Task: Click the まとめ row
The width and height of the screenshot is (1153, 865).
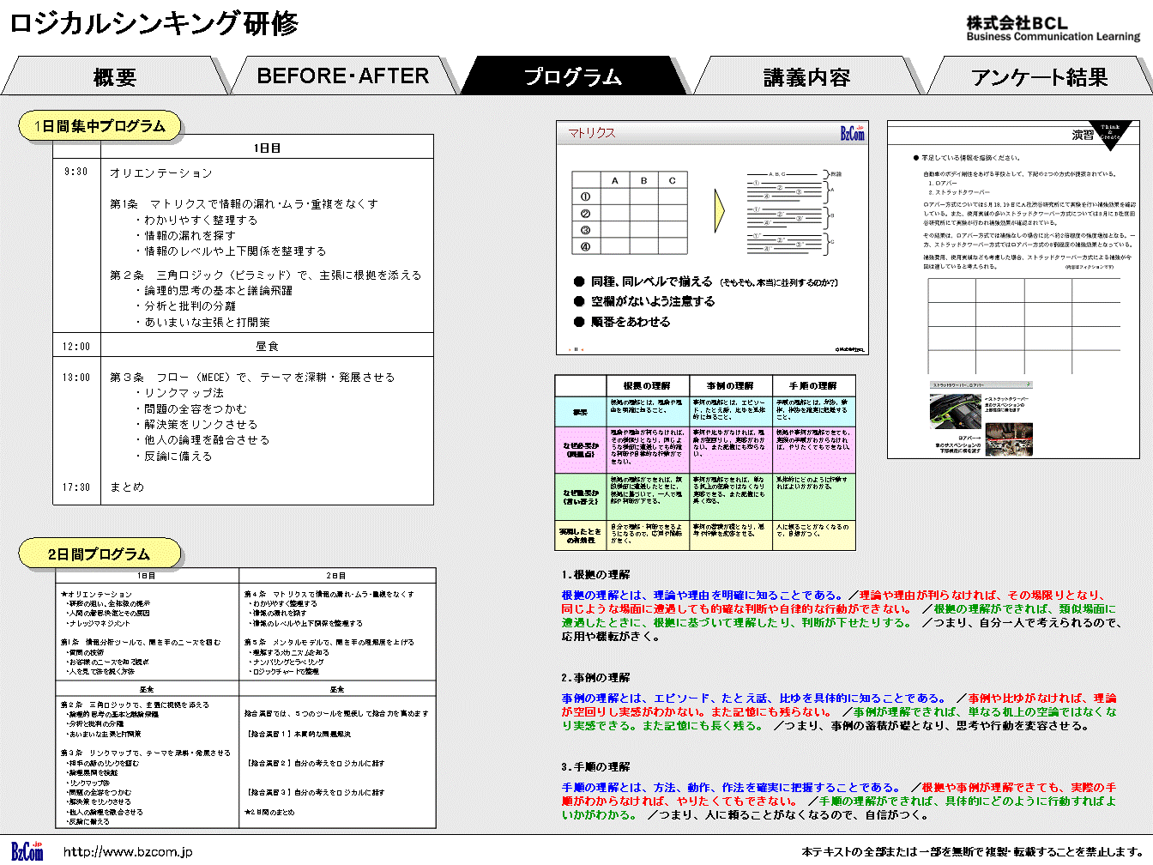Action: coord(127,487)
